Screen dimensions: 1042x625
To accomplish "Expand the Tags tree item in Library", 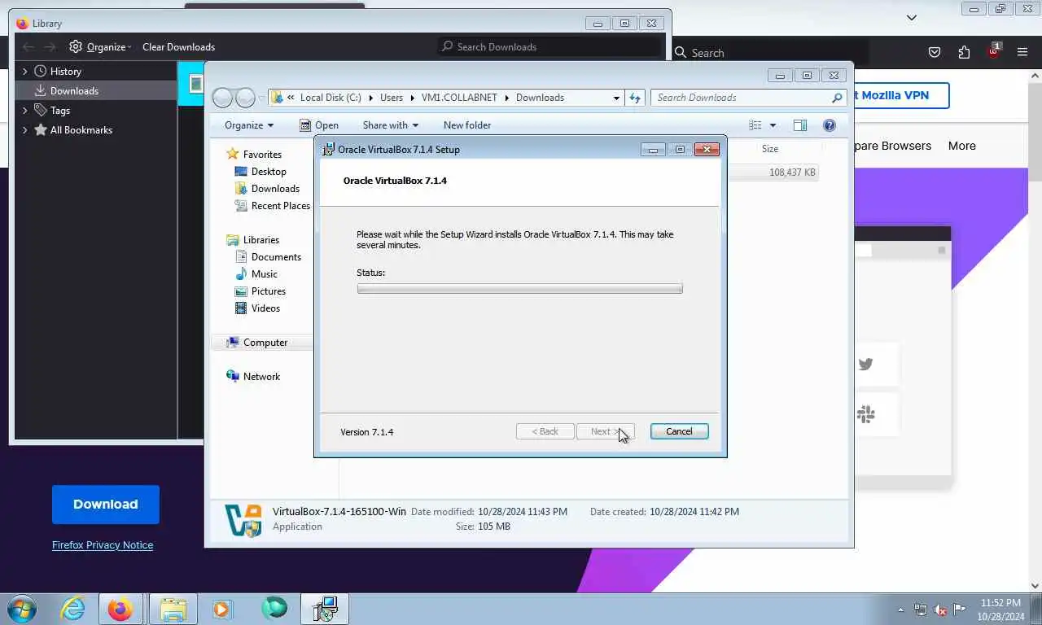I will tap(24, 111).
